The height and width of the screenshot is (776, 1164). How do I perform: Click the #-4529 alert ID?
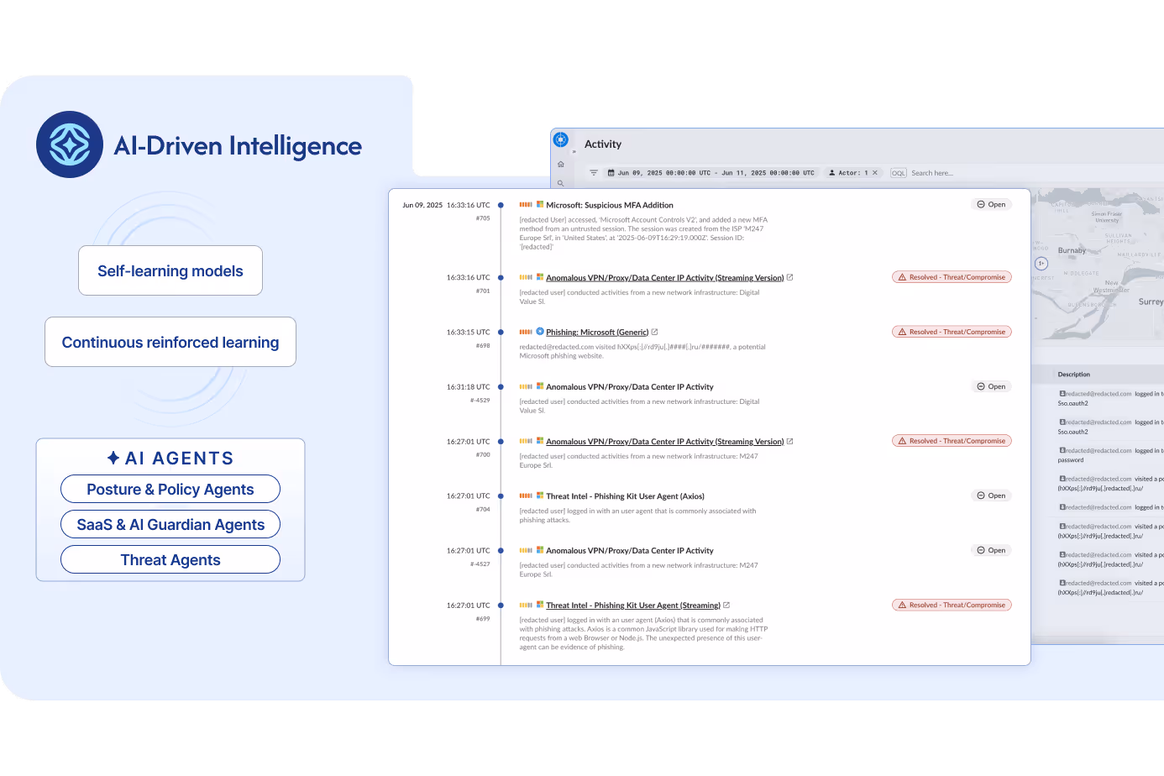tap(480, 401)
